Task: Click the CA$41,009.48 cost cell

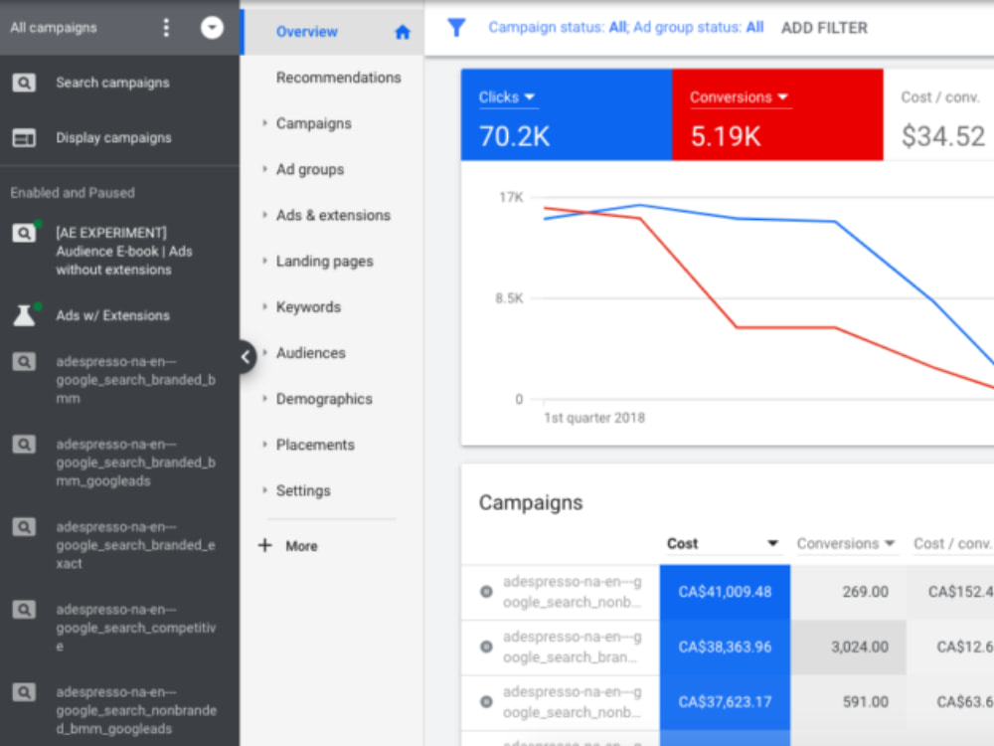Action: coord(725,592)
